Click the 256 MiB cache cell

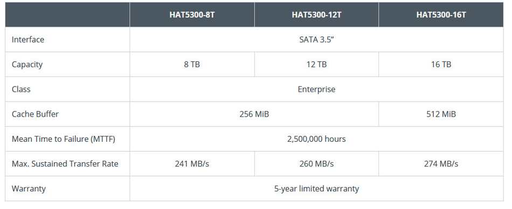click(x=254, y=114)
